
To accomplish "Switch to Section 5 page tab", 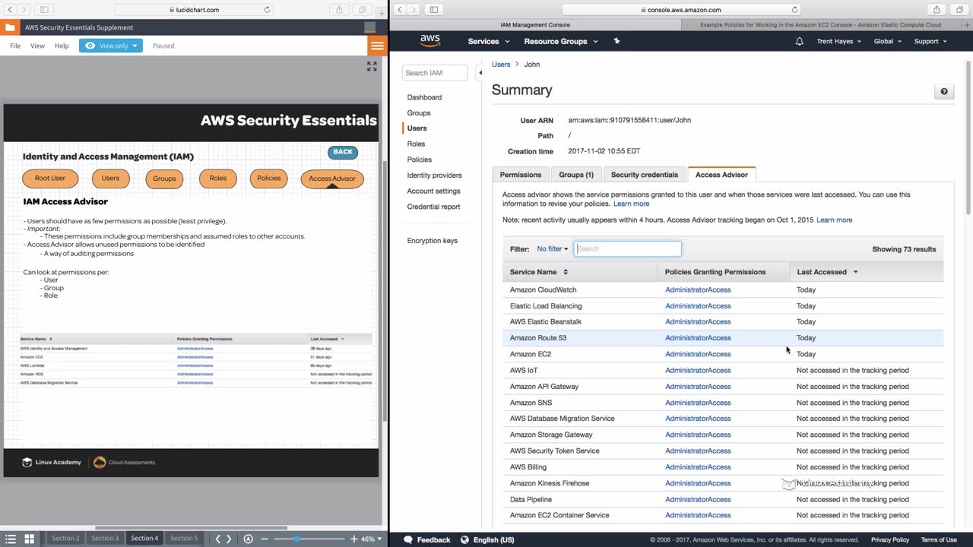I will (x=184, y=539).
